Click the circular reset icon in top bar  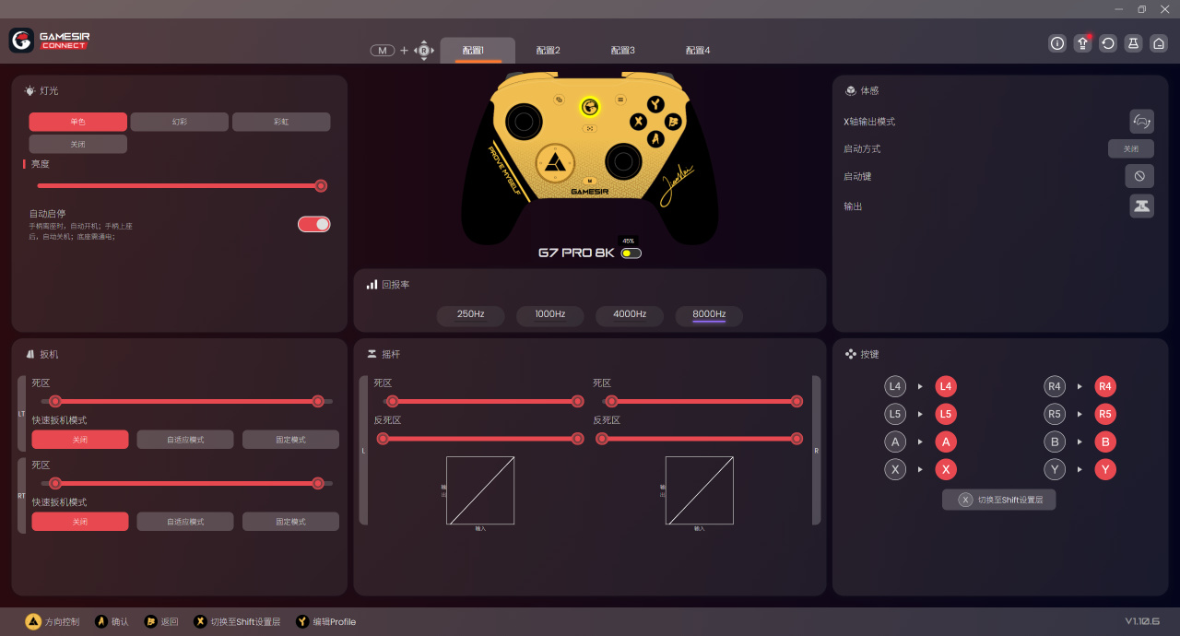(x=1108, y=43)
